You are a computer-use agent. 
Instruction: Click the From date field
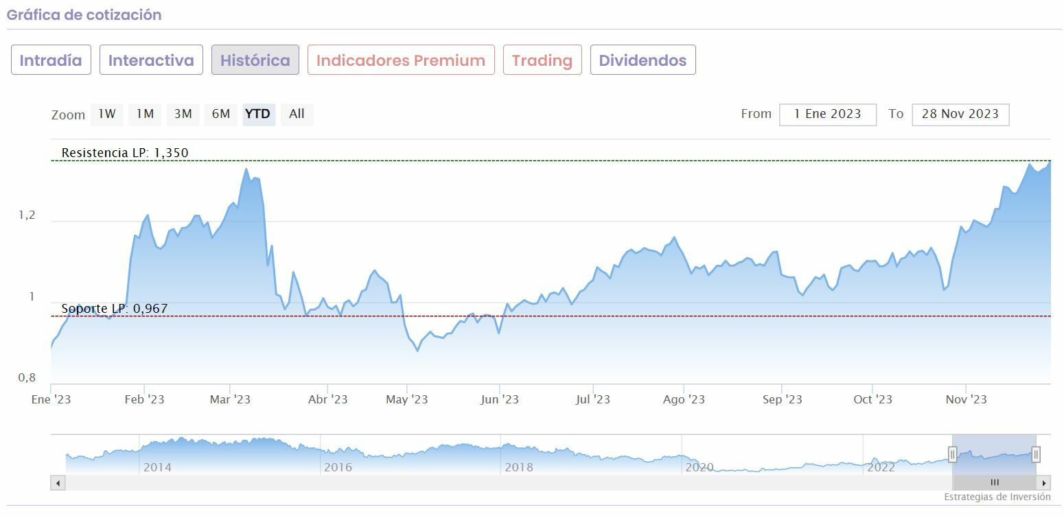827,115
